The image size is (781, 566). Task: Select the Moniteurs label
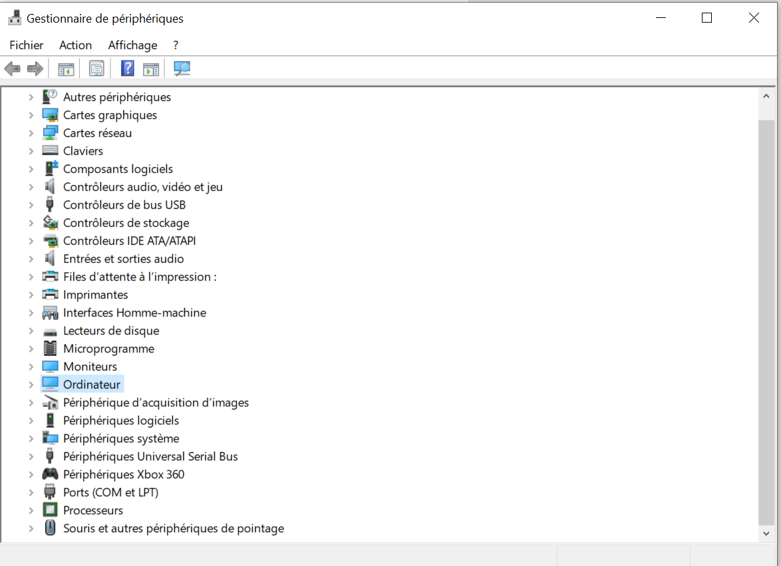(90, 366)
